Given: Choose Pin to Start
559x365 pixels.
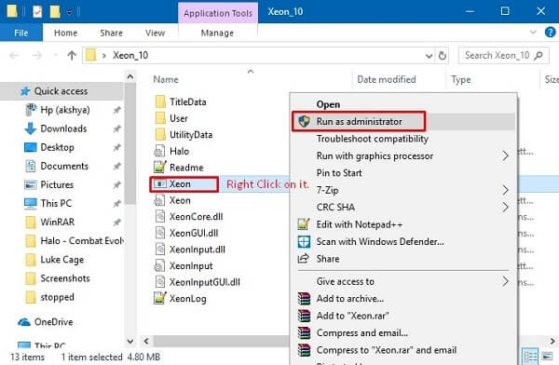Looking at the screenshot, I should [x=339, y=173].
